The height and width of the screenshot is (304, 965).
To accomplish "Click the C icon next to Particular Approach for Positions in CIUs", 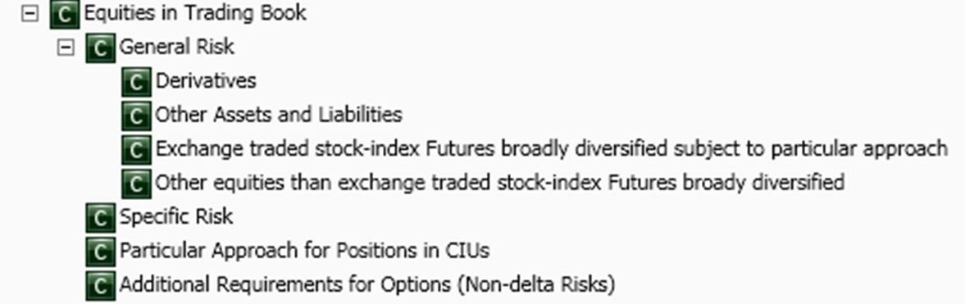I will pos(100,252).
